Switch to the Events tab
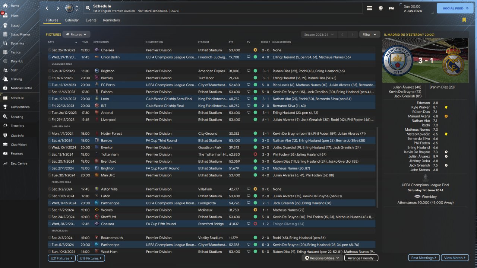 (91, 20)
